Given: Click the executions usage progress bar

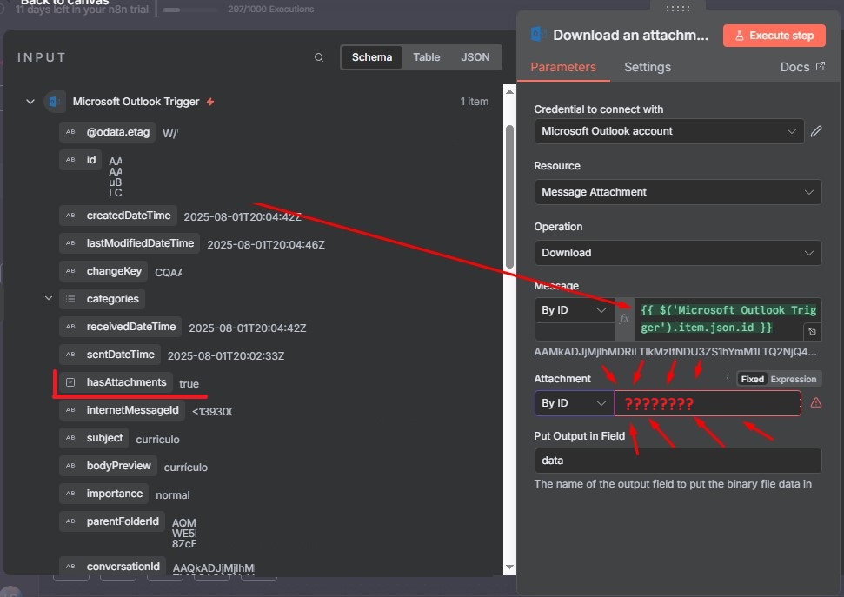Looking at the screenshot, I should [189, 10].
